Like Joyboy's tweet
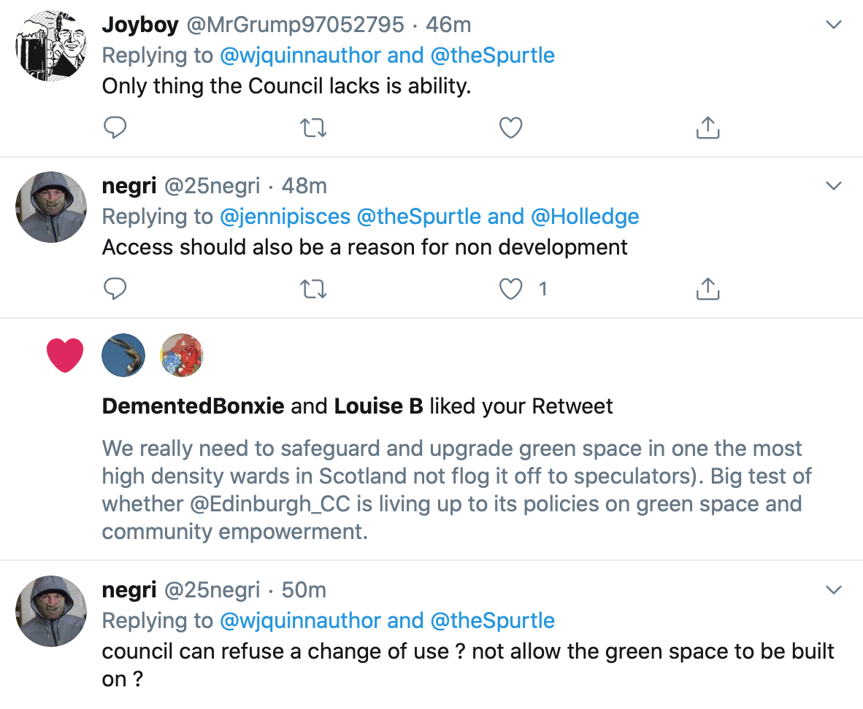 (511, 128)
